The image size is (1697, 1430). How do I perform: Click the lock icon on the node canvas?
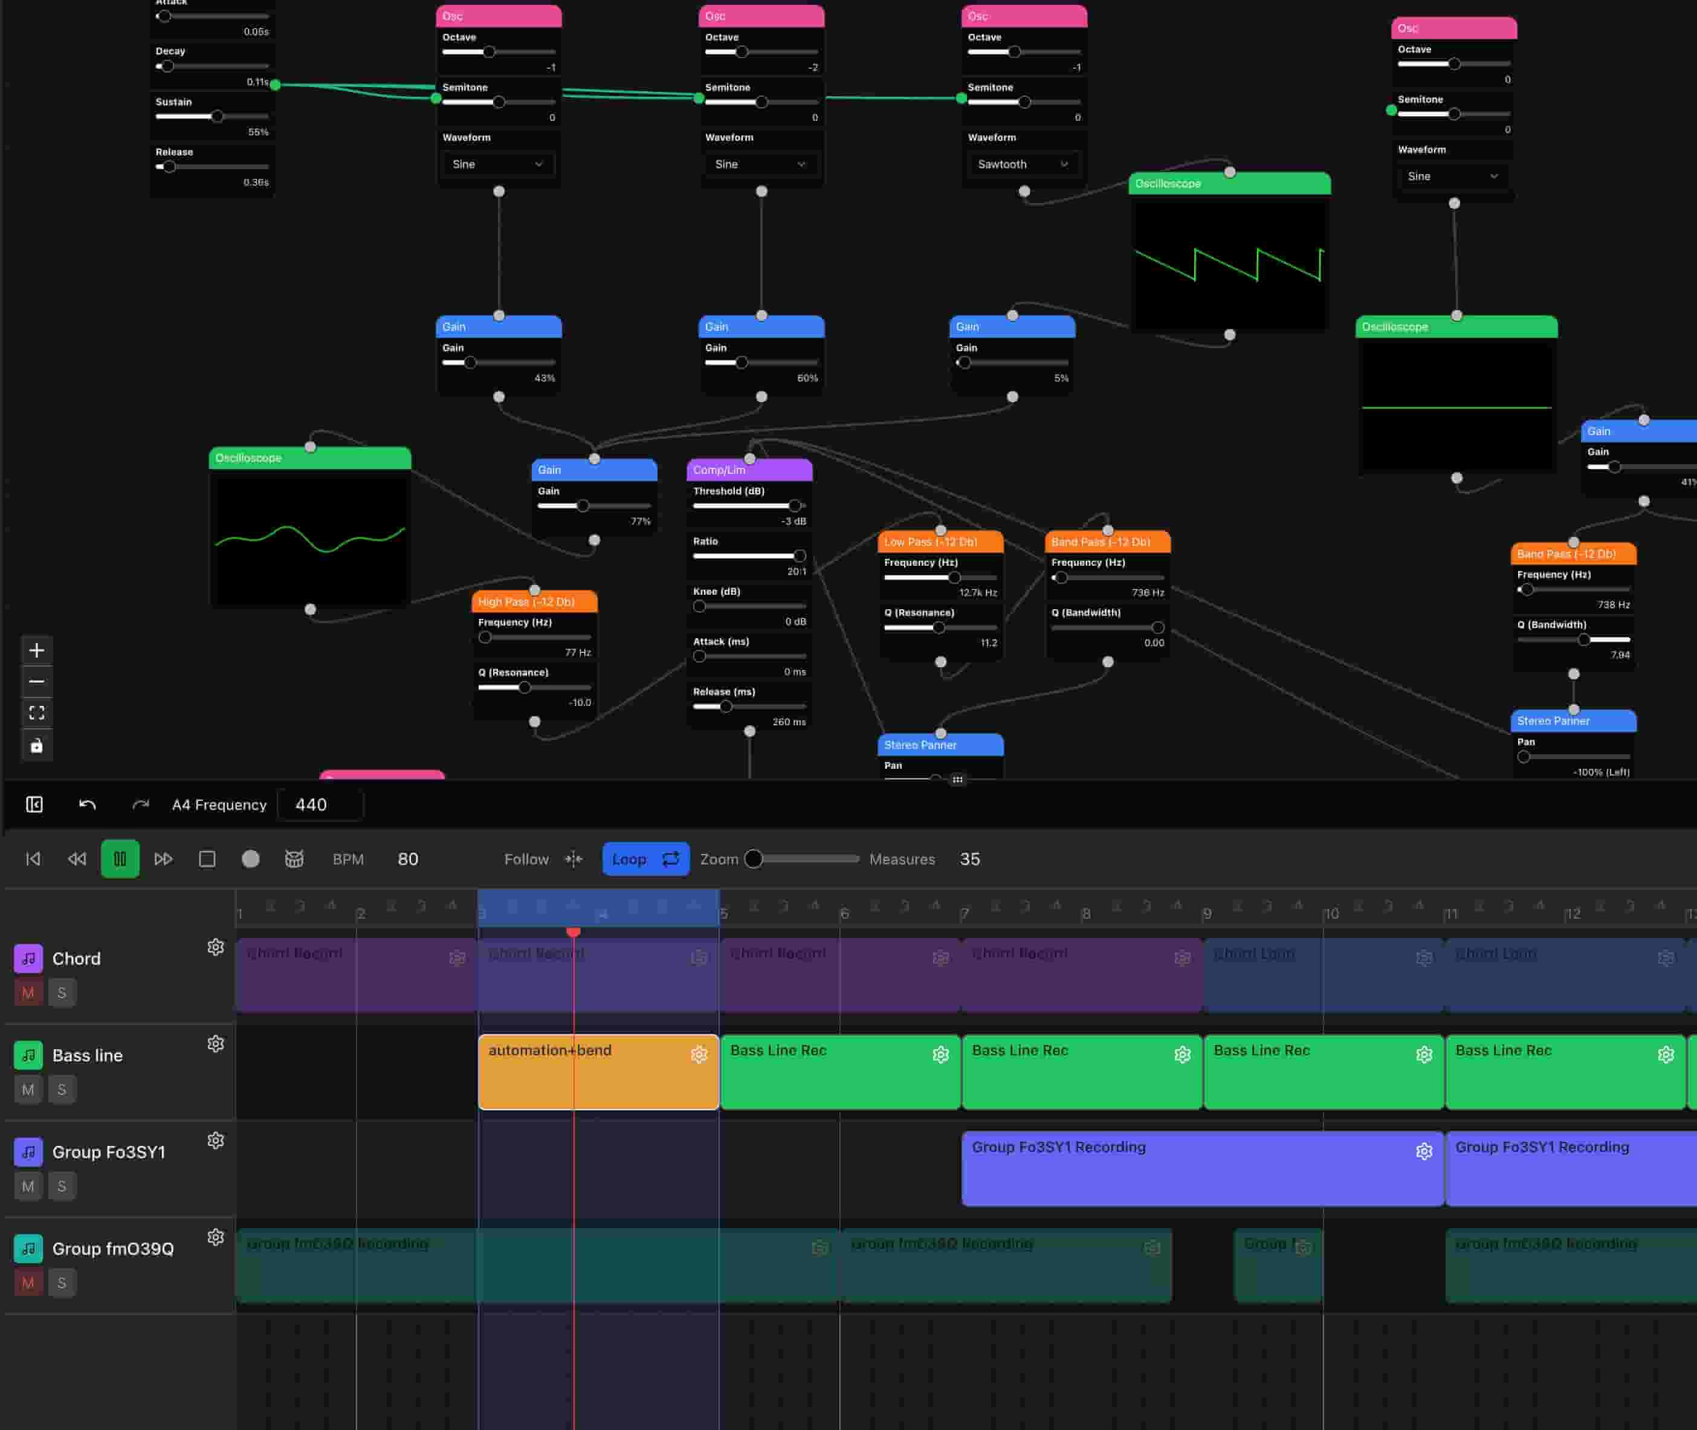[x=36, y=745]
